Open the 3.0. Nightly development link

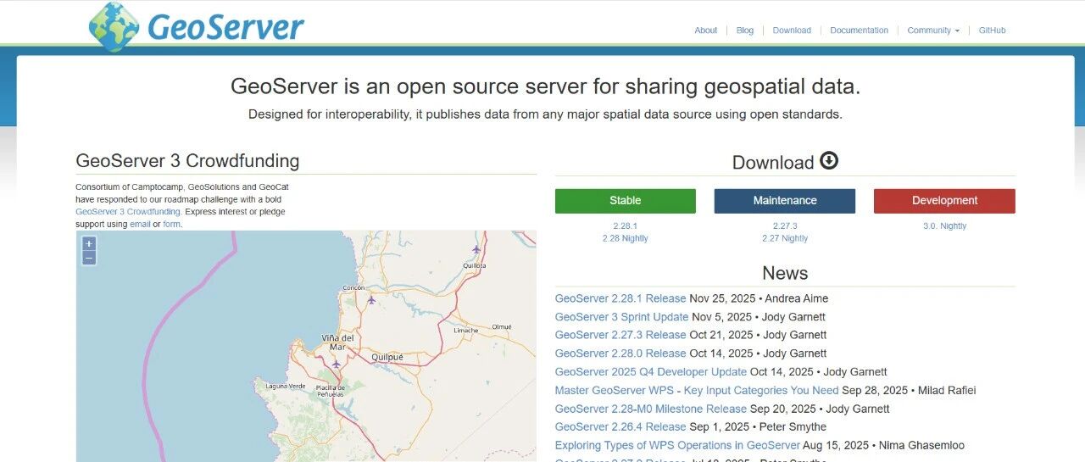944,226
